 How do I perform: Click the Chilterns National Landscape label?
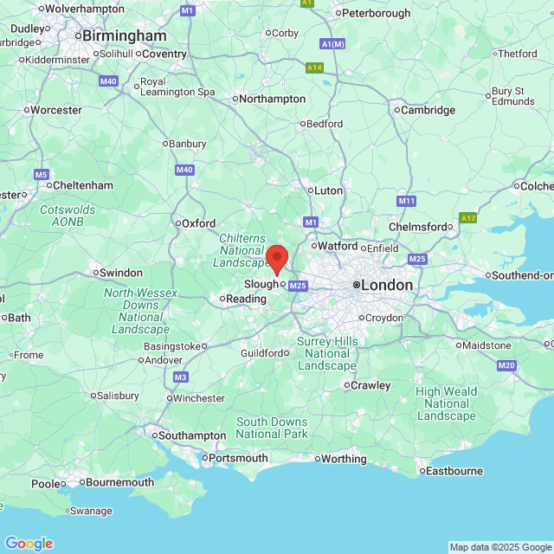(241, 250)
